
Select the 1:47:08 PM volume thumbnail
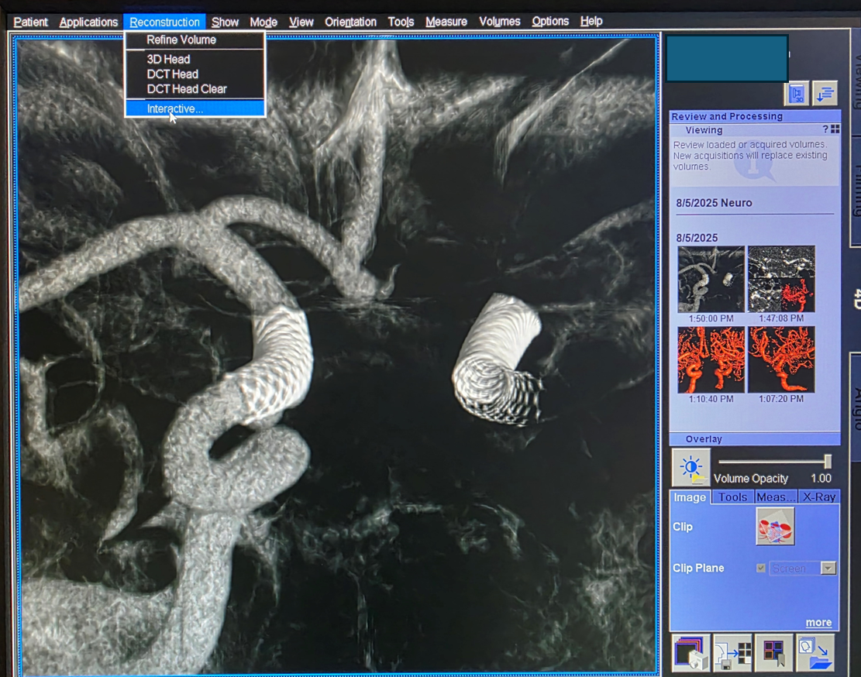(781, 280)
